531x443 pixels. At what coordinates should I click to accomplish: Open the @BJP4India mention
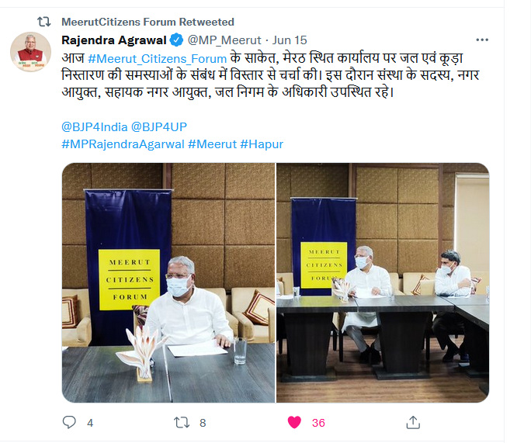(95, 127)
